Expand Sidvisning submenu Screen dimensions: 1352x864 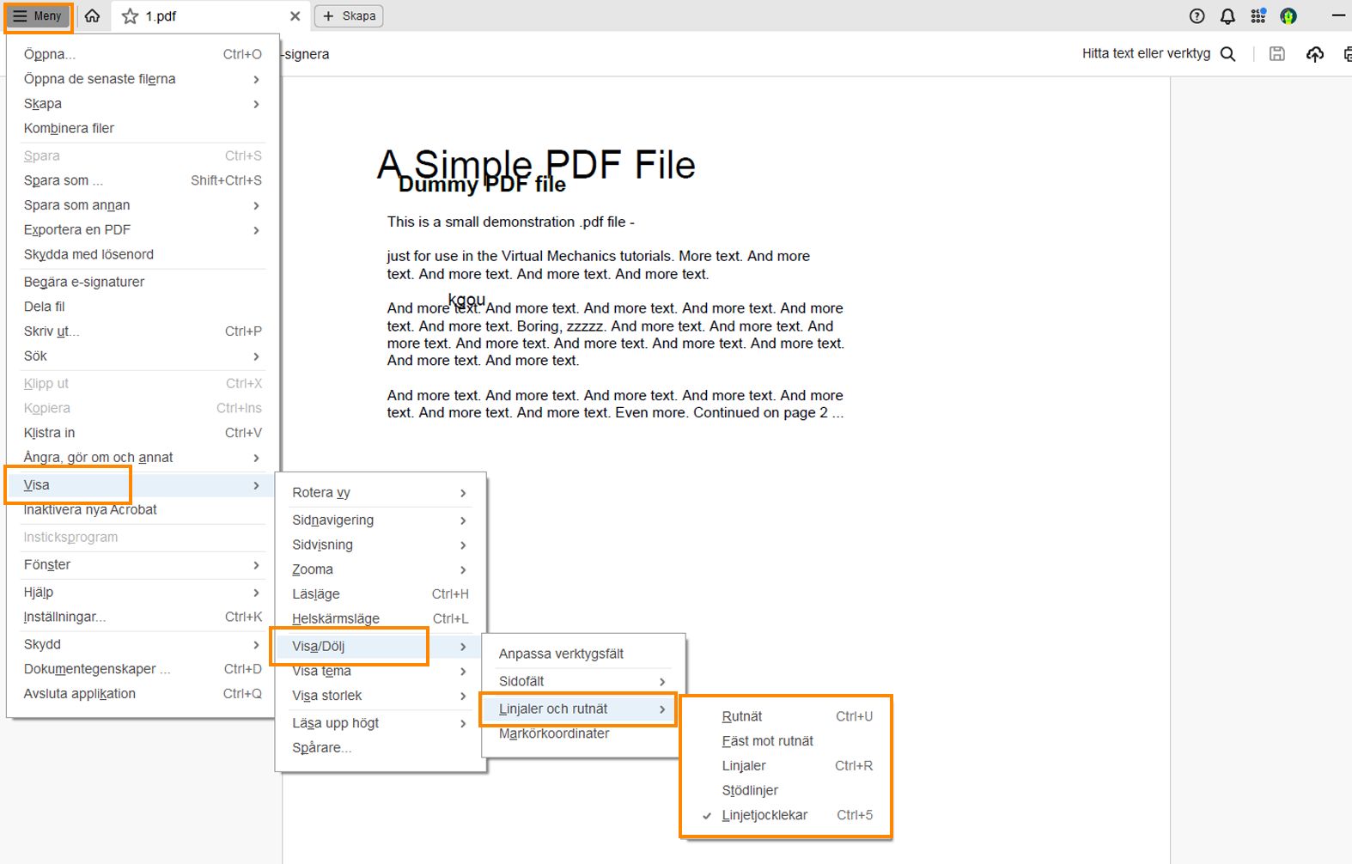pos(381,545)
